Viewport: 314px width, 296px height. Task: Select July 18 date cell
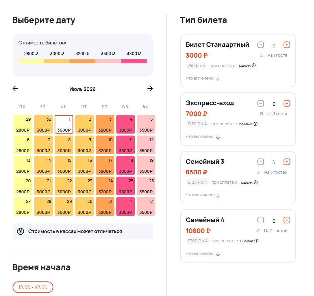tap(125, 165)
